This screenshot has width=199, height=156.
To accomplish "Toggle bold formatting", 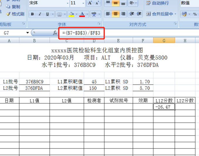I will click(32, 14).
